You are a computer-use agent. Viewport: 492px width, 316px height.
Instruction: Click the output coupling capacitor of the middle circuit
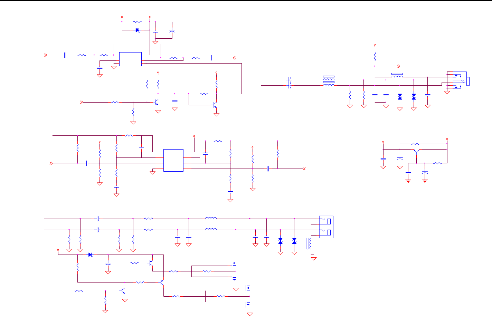pos(268,169)
